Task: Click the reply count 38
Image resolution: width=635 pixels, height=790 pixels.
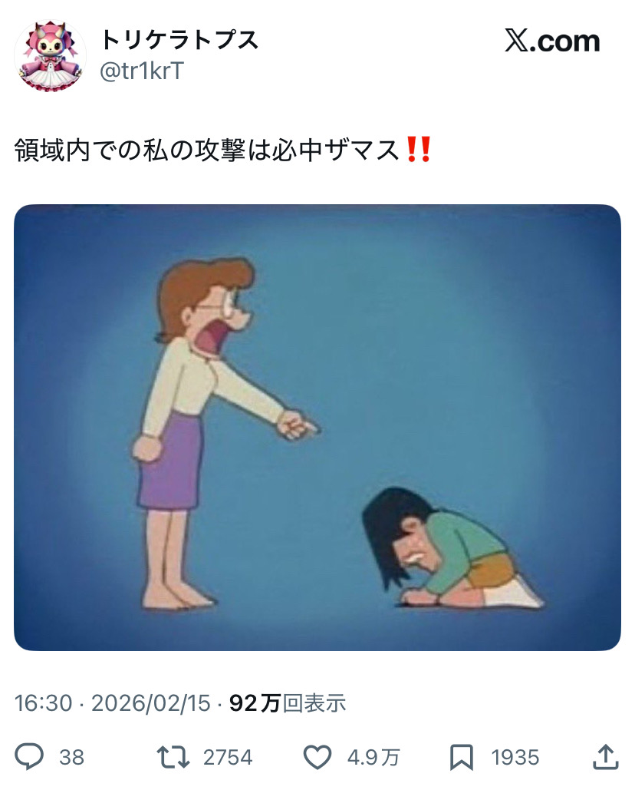Action: coord(71,757)
